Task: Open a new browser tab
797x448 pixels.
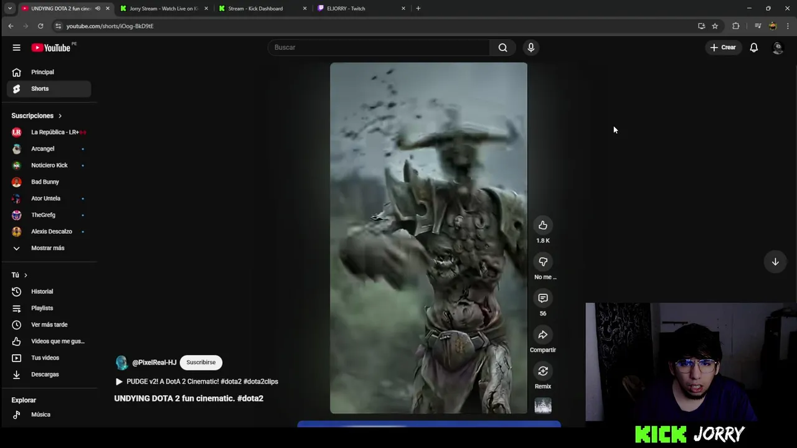Action: tap(418, 9)
